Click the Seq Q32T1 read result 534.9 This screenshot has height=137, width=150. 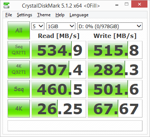coord(59,50)
